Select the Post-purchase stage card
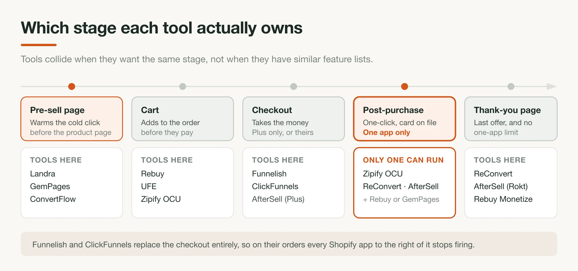The image size is (578, 271). [x=405, y=119]
